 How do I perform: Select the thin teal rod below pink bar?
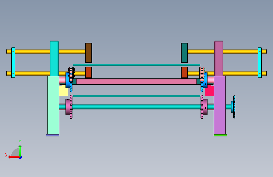coord(137,96)
